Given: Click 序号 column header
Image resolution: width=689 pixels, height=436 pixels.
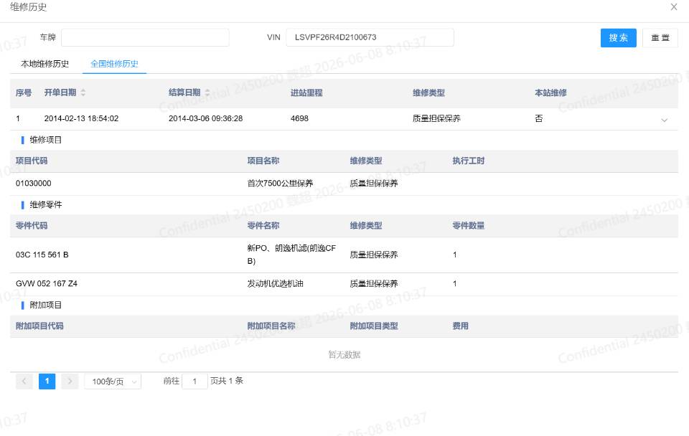Looking at the screenshot, I should [x=24, y=93].
